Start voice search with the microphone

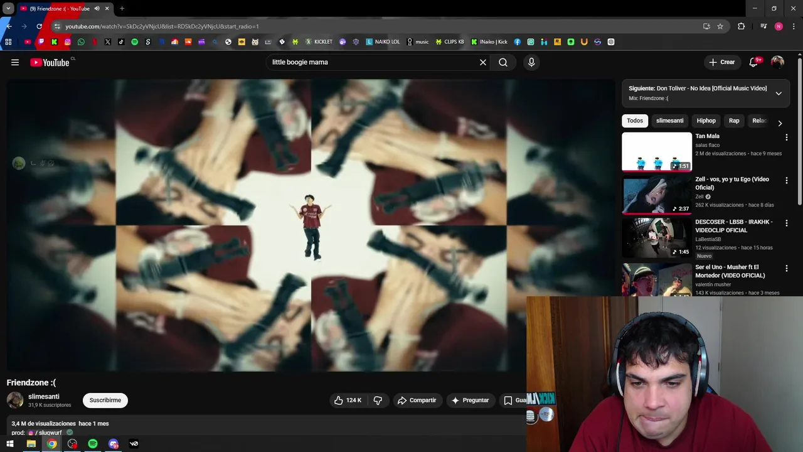point(531,62)
